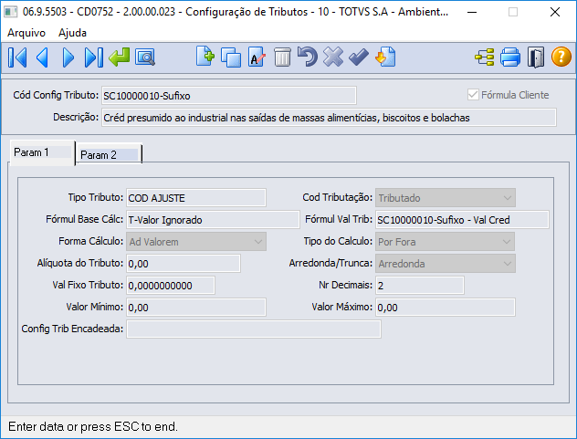Expand the Arredonda/Trunca dropdown
577x439 pixels.
(x=446, y=264)
